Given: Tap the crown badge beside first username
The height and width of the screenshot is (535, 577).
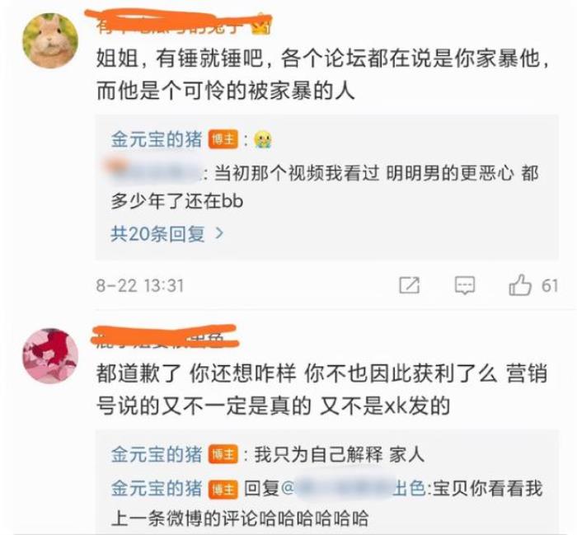Looking at the screenshot, I should pos(261,26).
